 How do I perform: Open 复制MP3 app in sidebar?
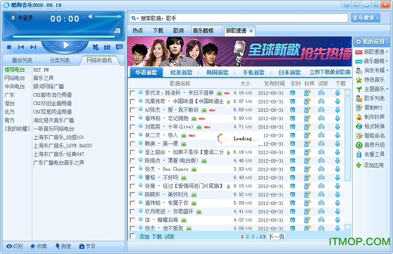click(x=369, y=108)
